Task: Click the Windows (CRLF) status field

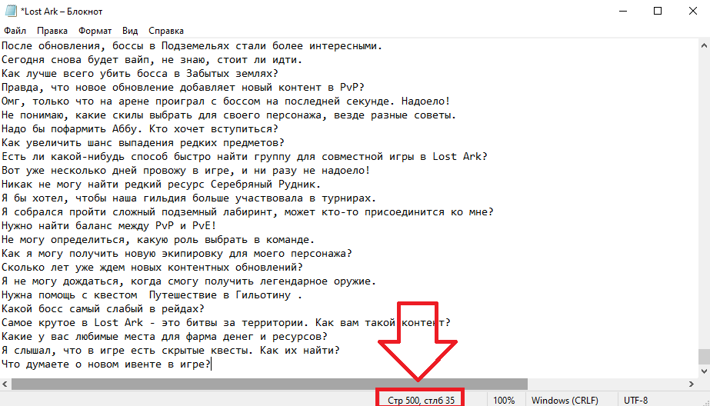Action: (565, 400)
